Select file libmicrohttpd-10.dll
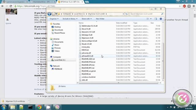196x110 pixels. click(89, 41)
